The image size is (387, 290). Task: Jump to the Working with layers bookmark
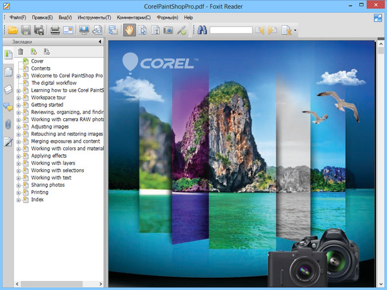coord(53,163)
